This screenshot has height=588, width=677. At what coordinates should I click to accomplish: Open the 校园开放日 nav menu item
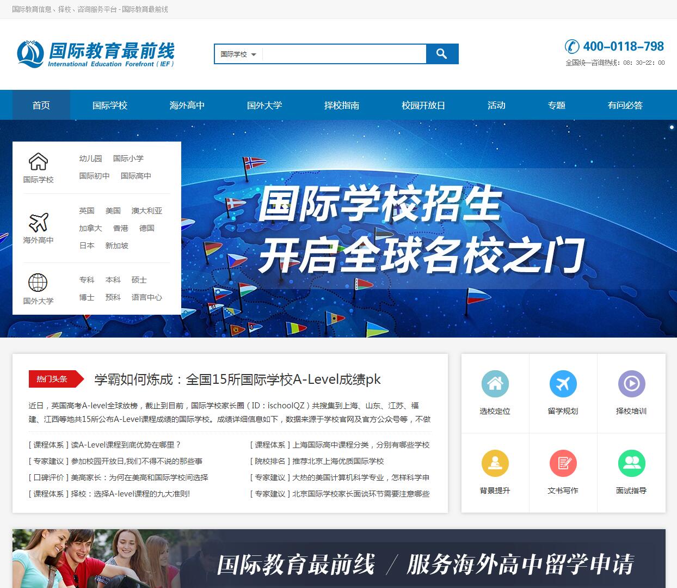coord(423,105)
